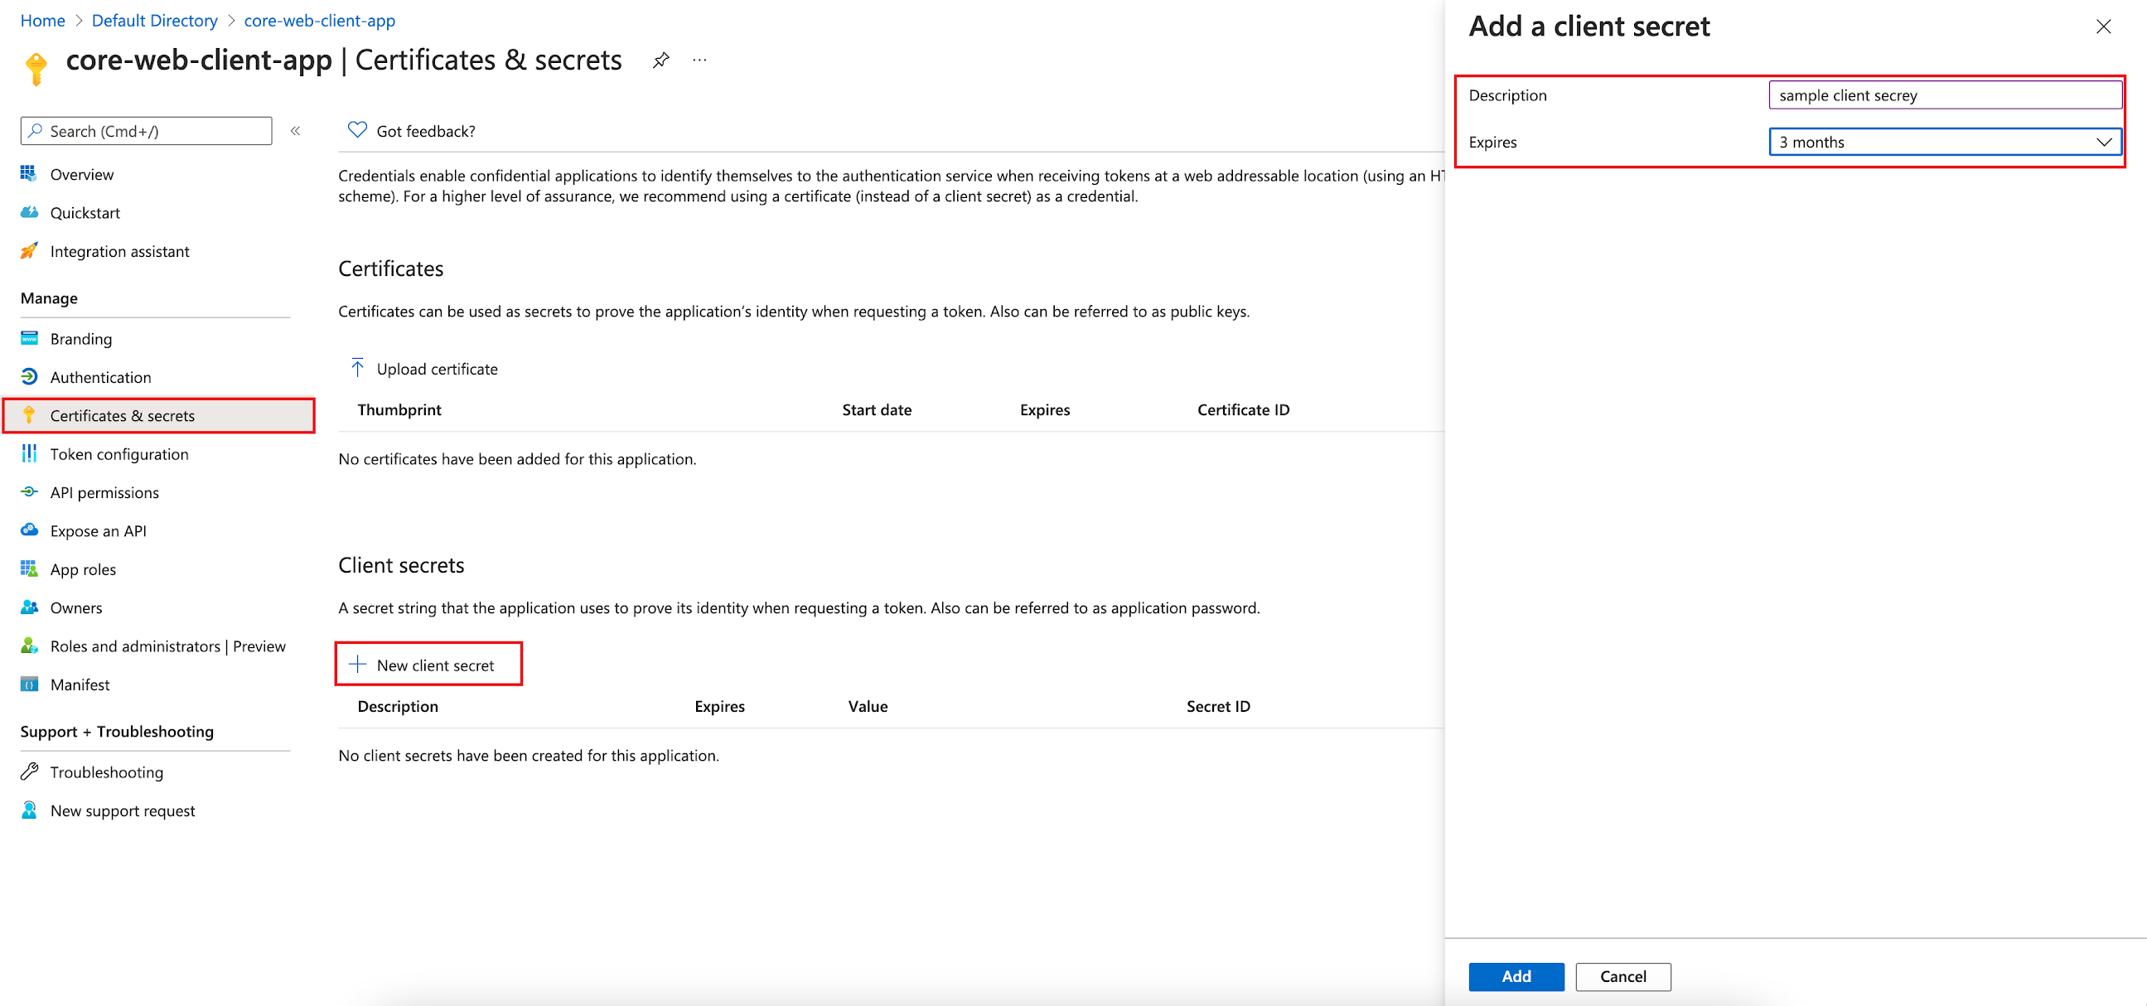
Task: Collapse the left sidebar menu
Action: 295,131
